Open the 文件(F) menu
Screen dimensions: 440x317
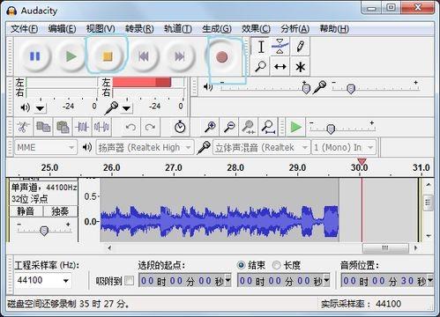pos(25,29)
